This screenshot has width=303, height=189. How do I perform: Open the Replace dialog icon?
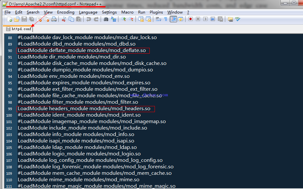(x=114, y=19)
